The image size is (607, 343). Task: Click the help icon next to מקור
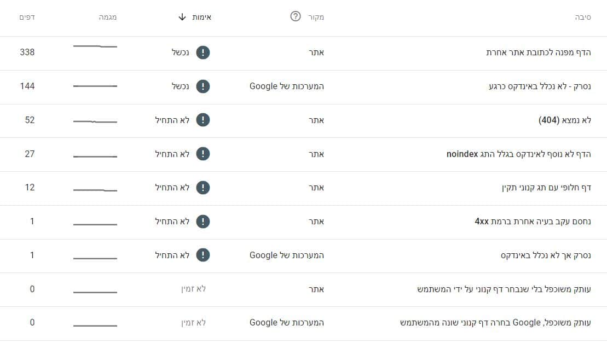pyautogui.click(x=296, y=16)
